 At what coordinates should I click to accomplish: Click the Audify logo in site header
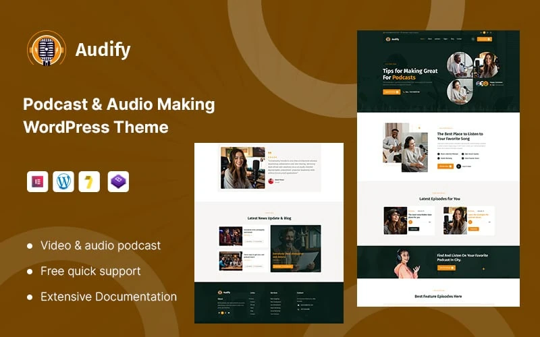pos(393,39)
